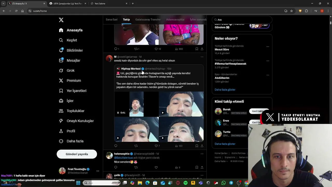Share helensophie's reply

pos(202,168)
